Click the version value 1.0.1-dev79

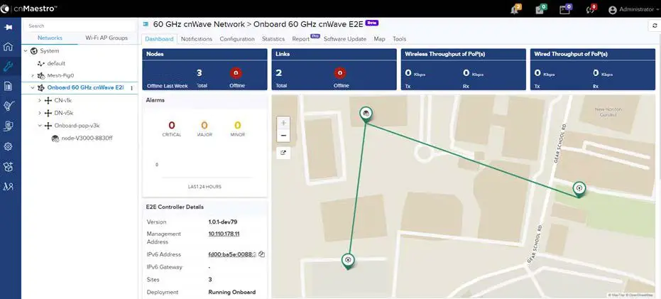223,222
